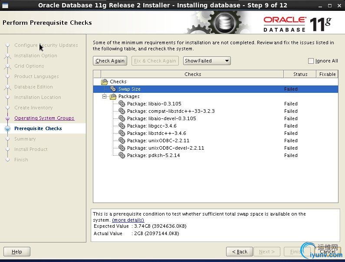Select Installation Location in step list
The width and height of the screenshot is (345, 262).
coord(38,97)
